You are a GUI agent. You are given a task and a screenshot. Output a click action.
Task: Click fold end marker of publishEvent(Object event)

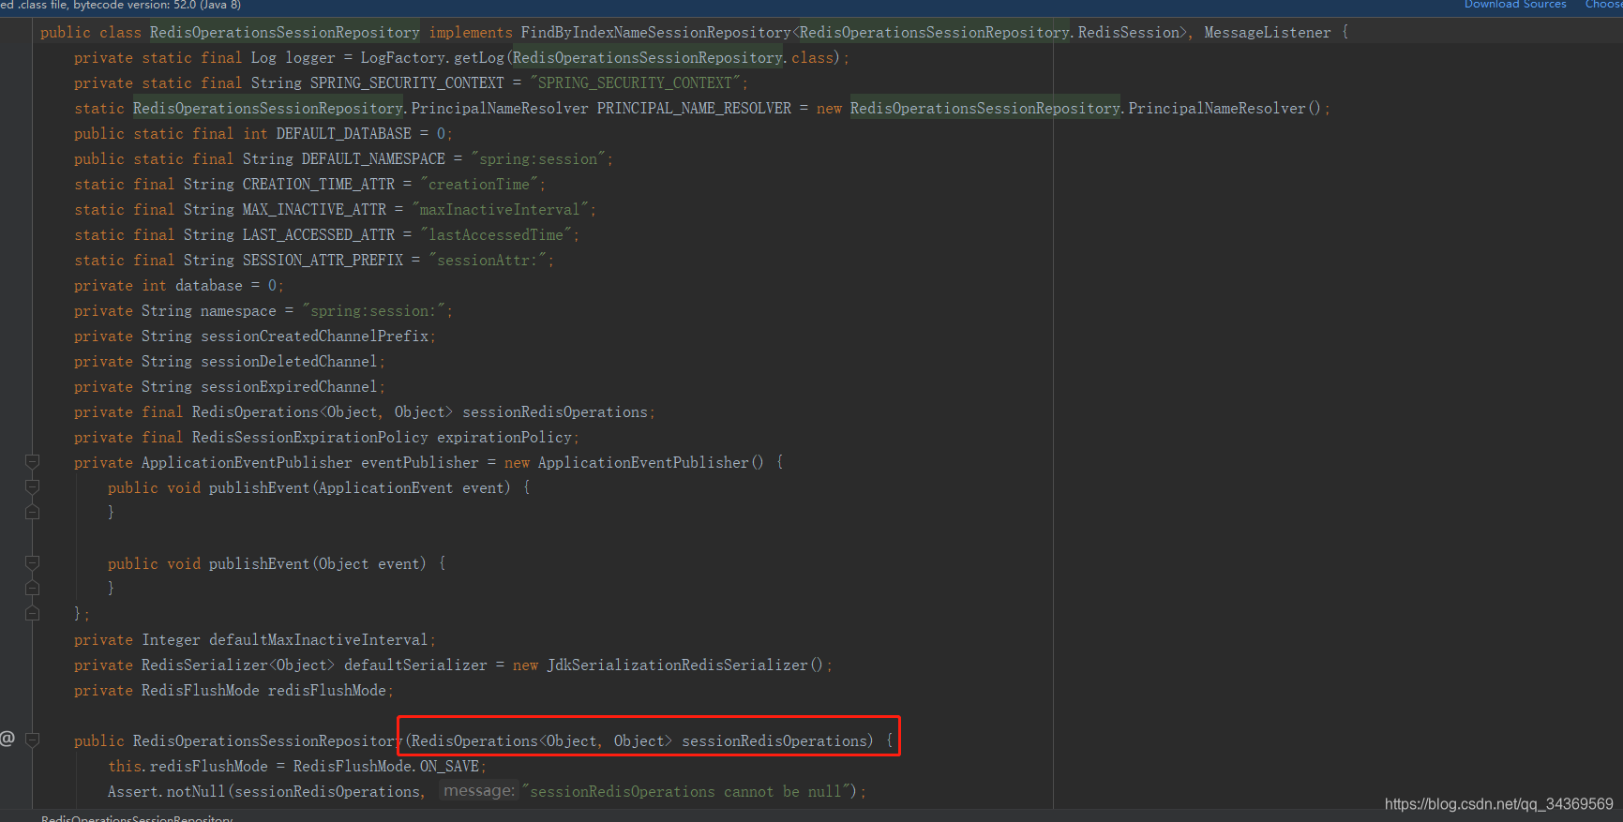(x=32, y=588)
